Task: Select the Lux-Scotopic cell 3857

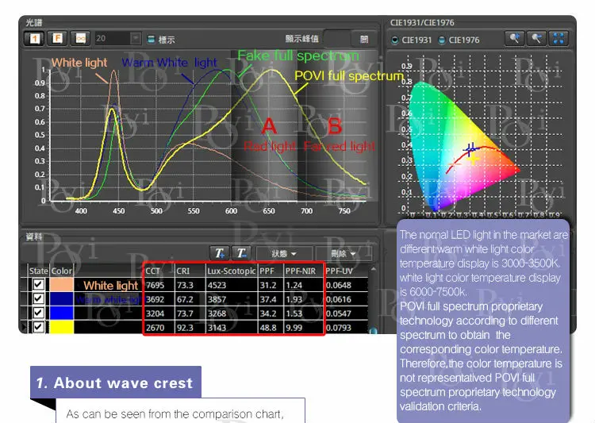Action: (x=232, y=299)
